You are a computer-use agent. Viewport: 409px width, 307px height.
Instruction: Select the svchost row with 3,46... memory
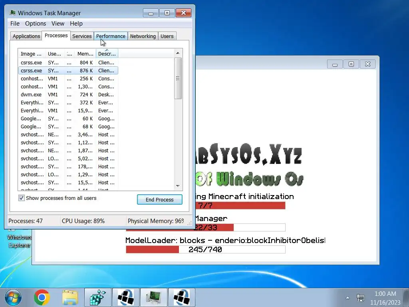pos(68,135)
